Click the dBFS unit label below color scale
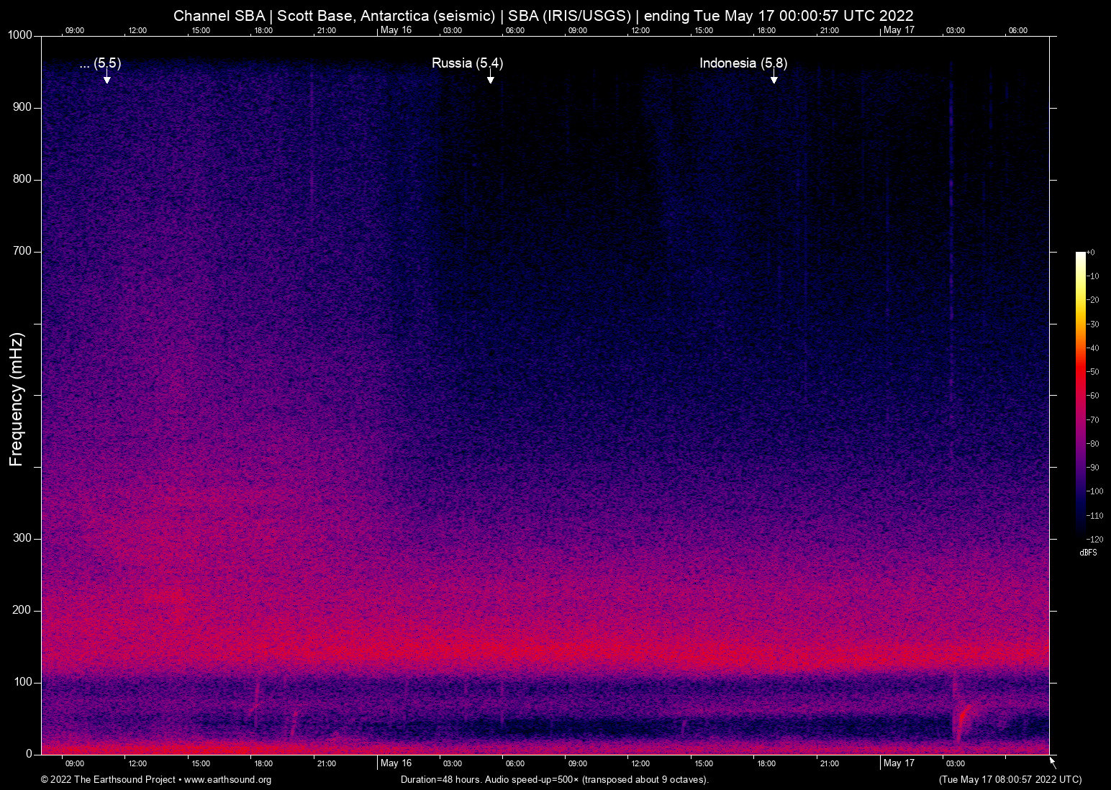This screenshot has width=1111, height=790. pyautogui.click(x=1088, y=553)
